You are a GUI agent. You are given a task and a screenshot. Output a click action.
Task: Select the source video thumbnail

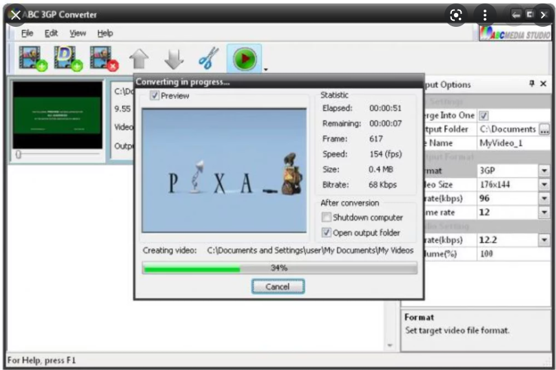click(57, 115)
